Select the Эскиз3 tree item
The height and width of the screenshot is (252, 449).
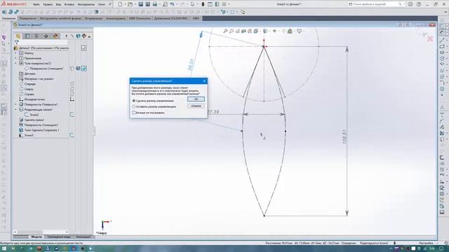click(29, 135)
